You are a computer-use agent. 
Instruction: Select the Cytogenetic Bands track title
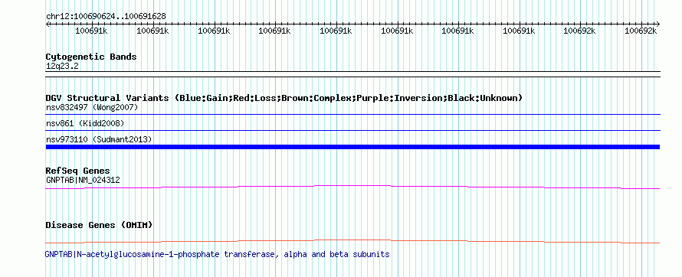point(91,57)
